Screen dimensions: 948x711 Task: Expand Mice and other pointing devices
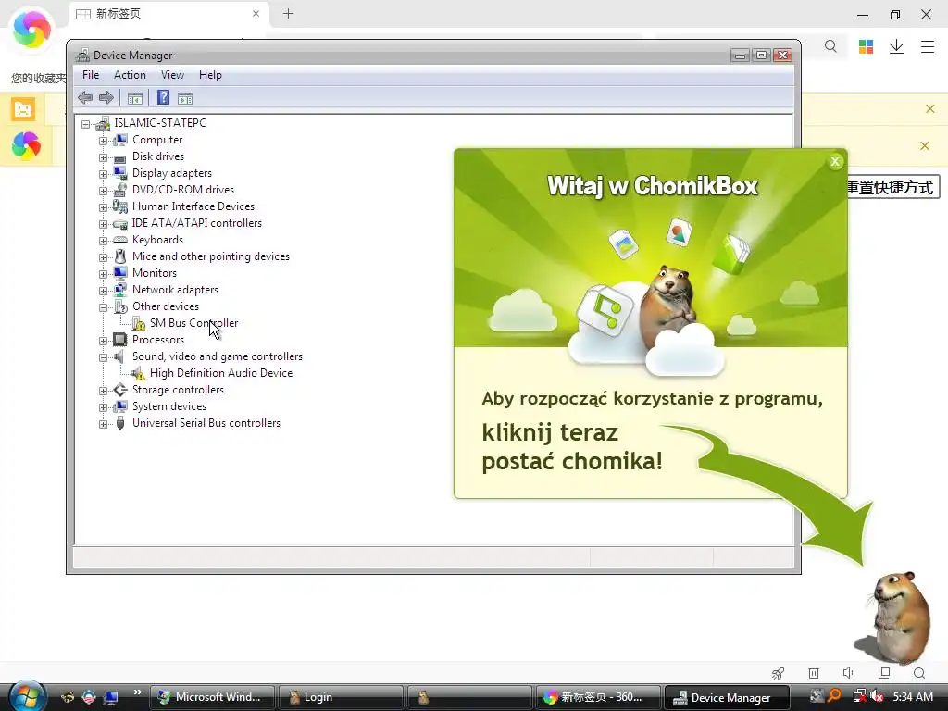[104, 257]
